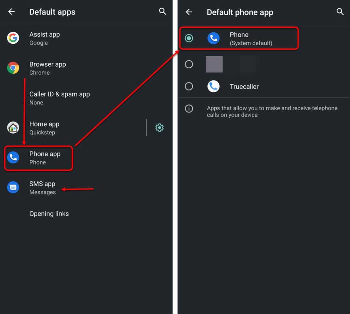Choose Truecaller as default phone app
The height and width of the screenshot is (314, 350).
click(x=264, y=86)
